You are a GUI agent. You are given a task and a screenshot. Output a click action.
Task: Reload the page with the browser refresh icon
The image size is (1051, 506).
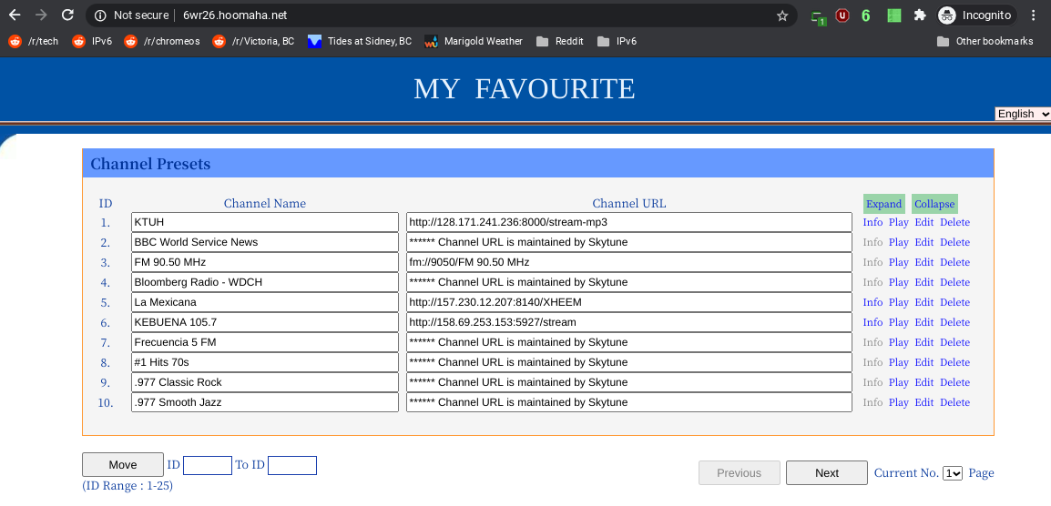(x=67, y=15)
